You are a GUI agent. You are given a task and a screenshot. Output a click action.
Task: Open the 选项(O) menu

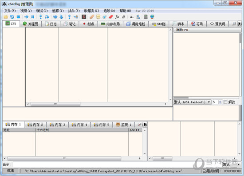pyautogui.click(x=109, y=11)
